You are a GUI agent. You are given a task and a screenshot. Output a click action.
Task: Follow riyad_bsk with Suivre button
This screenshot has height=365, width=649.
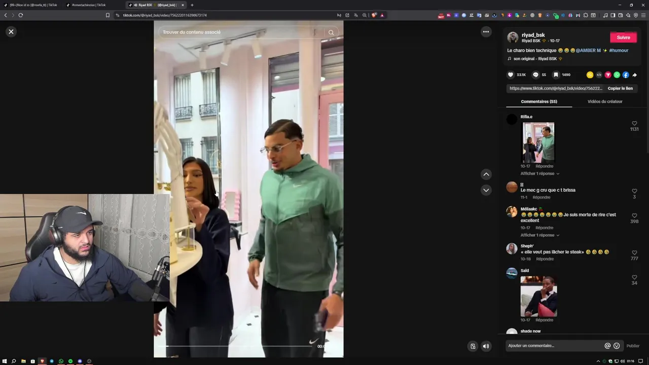623,38
